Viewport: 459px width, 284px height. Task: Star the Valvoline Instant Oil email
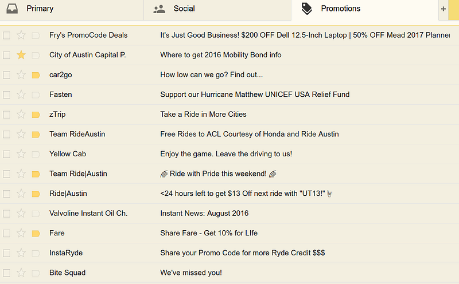pyautogui.click(x=21, y=214)
